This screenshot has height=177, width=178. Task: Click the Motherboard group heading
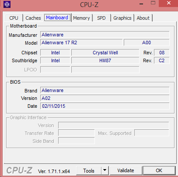[x=23, y=26]
